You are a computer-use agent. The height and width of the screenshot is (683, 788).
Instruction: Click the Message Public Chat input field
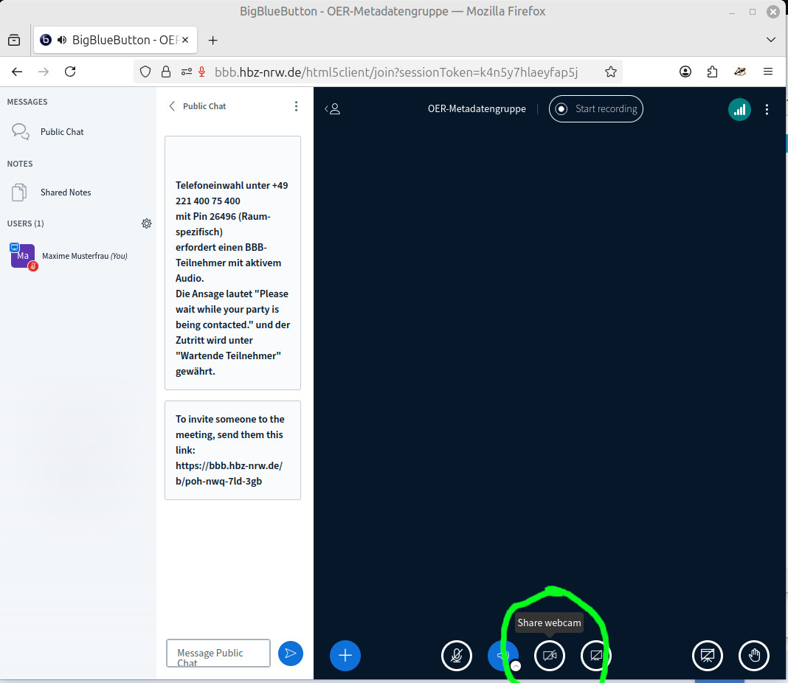pos(218,653)
